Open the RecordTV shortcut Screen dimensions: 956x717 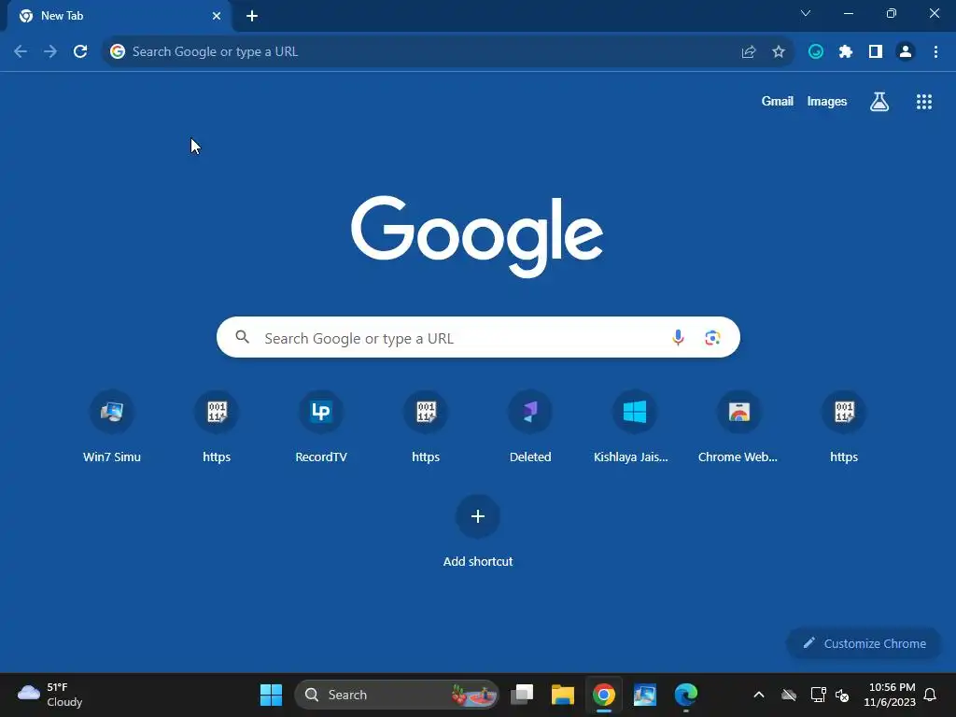(321, 428)
